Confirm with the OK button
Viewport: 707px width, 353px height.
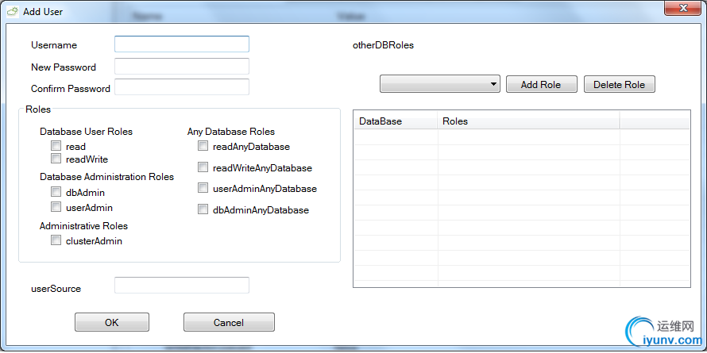point(112,322)
